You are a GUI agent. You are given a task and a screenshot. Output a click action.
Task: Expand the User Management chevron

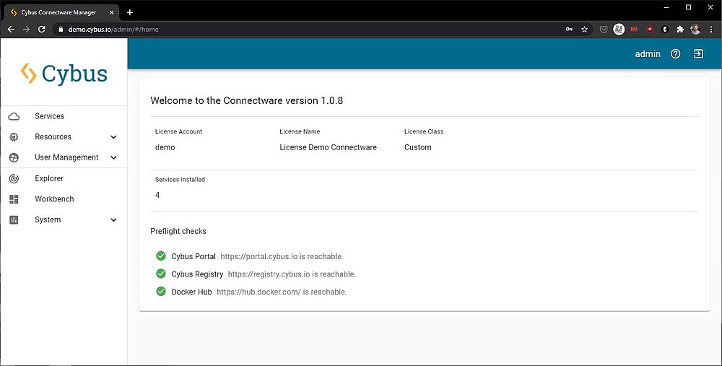[113, 157]
